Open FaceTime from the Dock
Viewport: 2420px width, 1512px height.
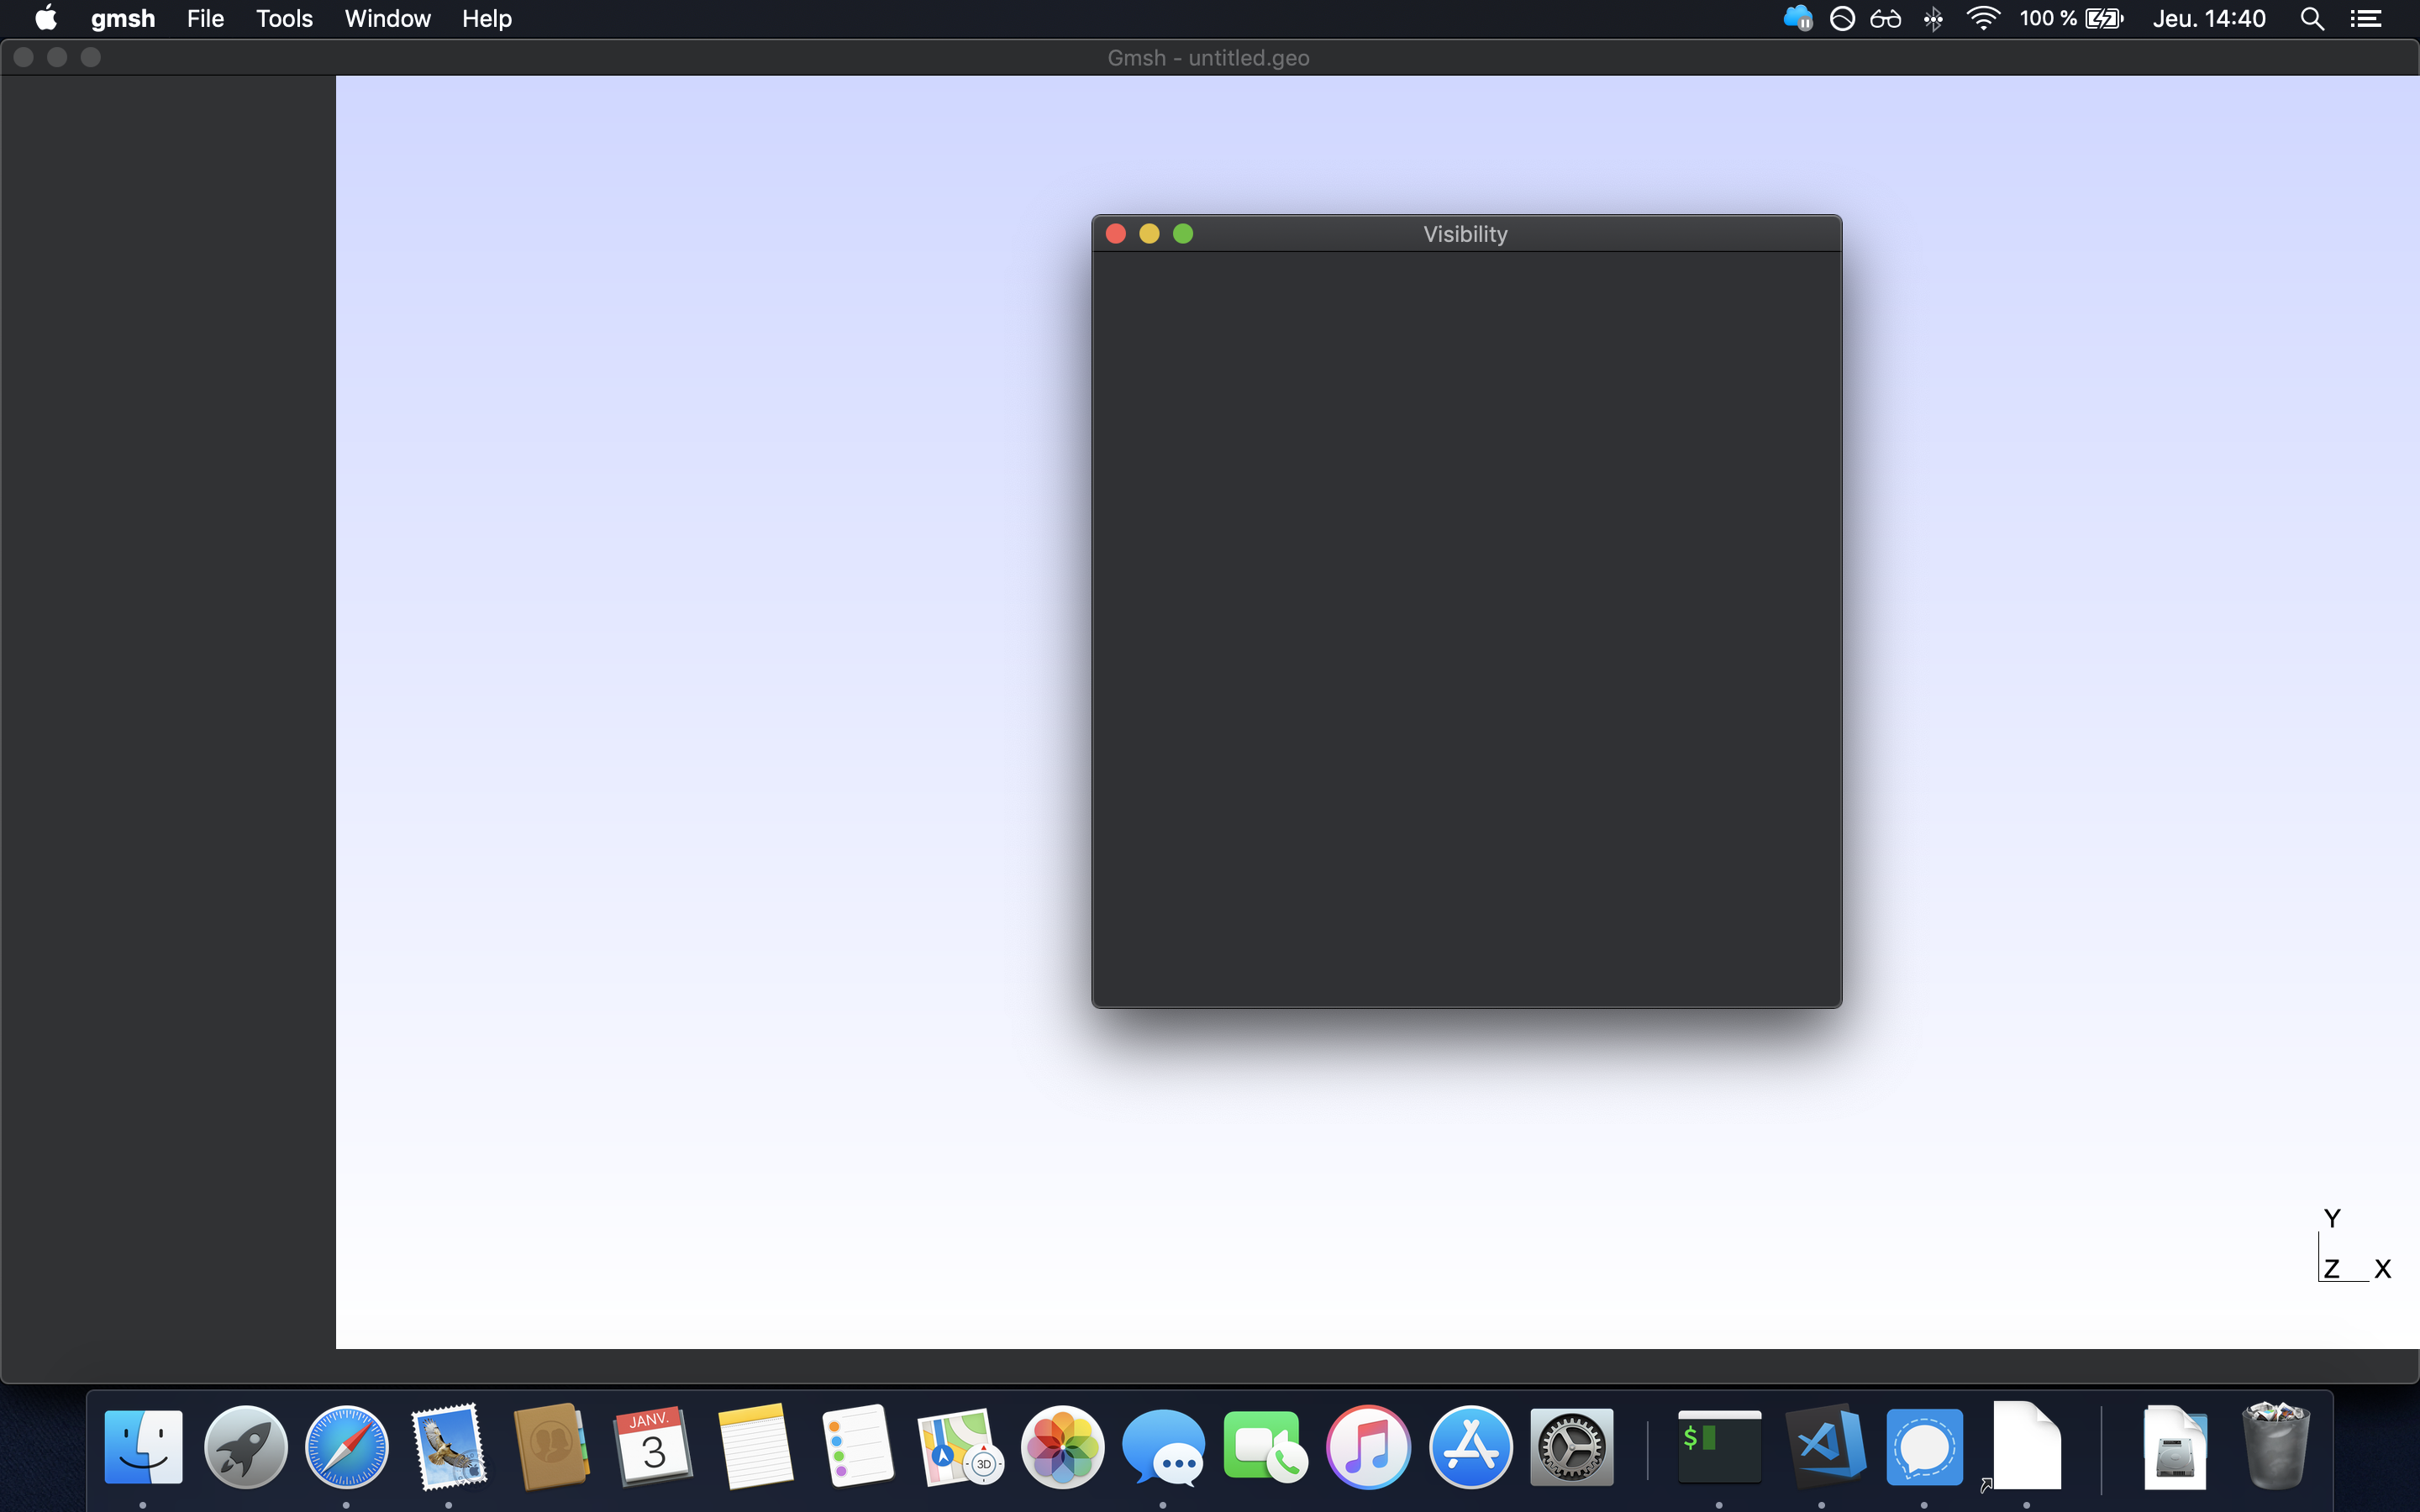point(1265,1447)
